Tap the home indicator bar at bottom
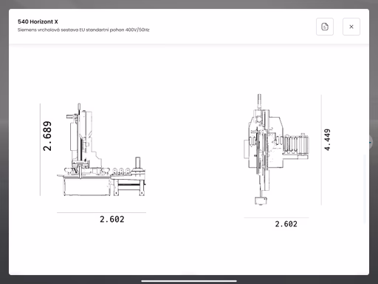 (189, 281)
